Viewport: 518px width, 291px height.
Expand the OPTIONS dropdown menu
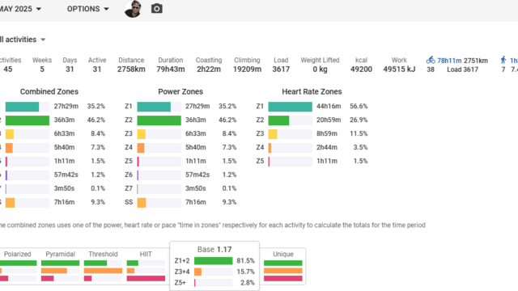pos(88,9)
